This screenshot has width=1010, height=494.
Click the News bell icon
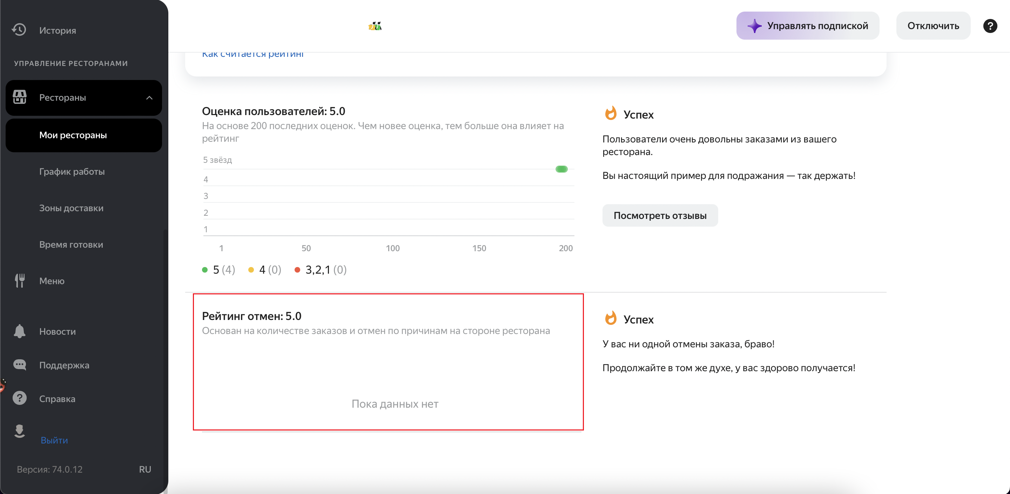(x=20, y=331)
